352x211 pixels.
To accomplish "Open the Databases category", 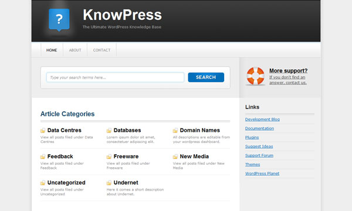I will [127, 130].
